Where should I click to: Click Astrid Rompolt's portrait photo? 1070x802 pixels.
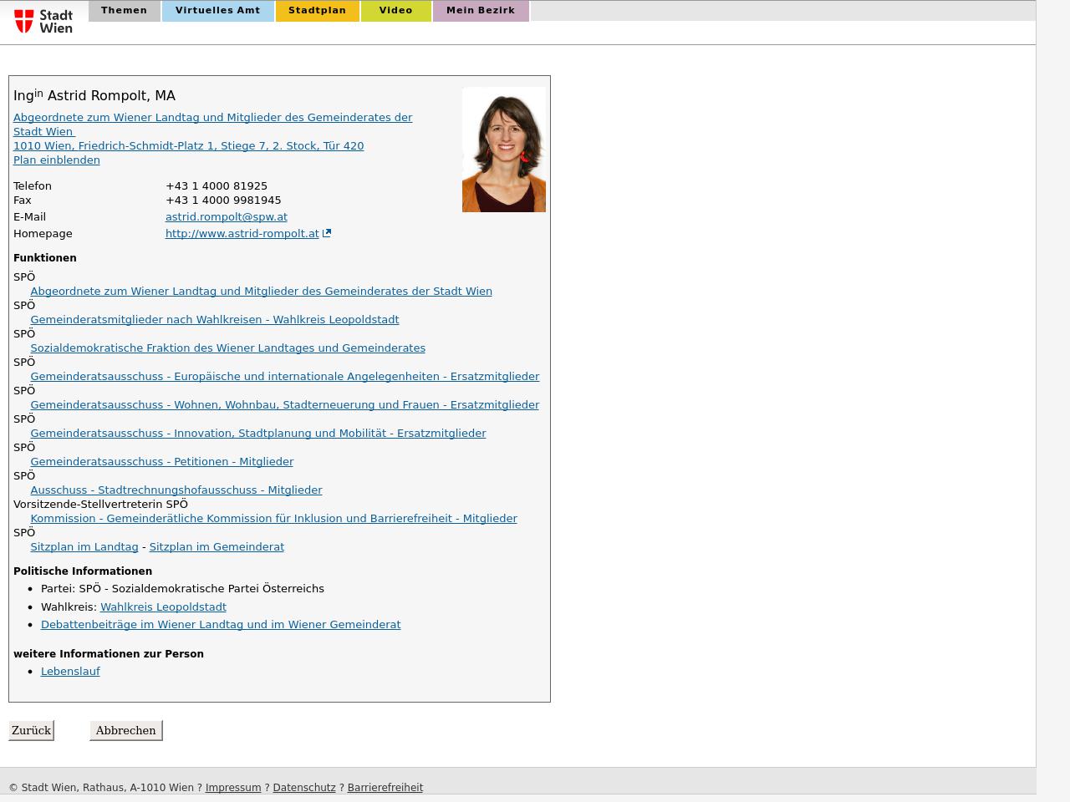click(504, 150)
